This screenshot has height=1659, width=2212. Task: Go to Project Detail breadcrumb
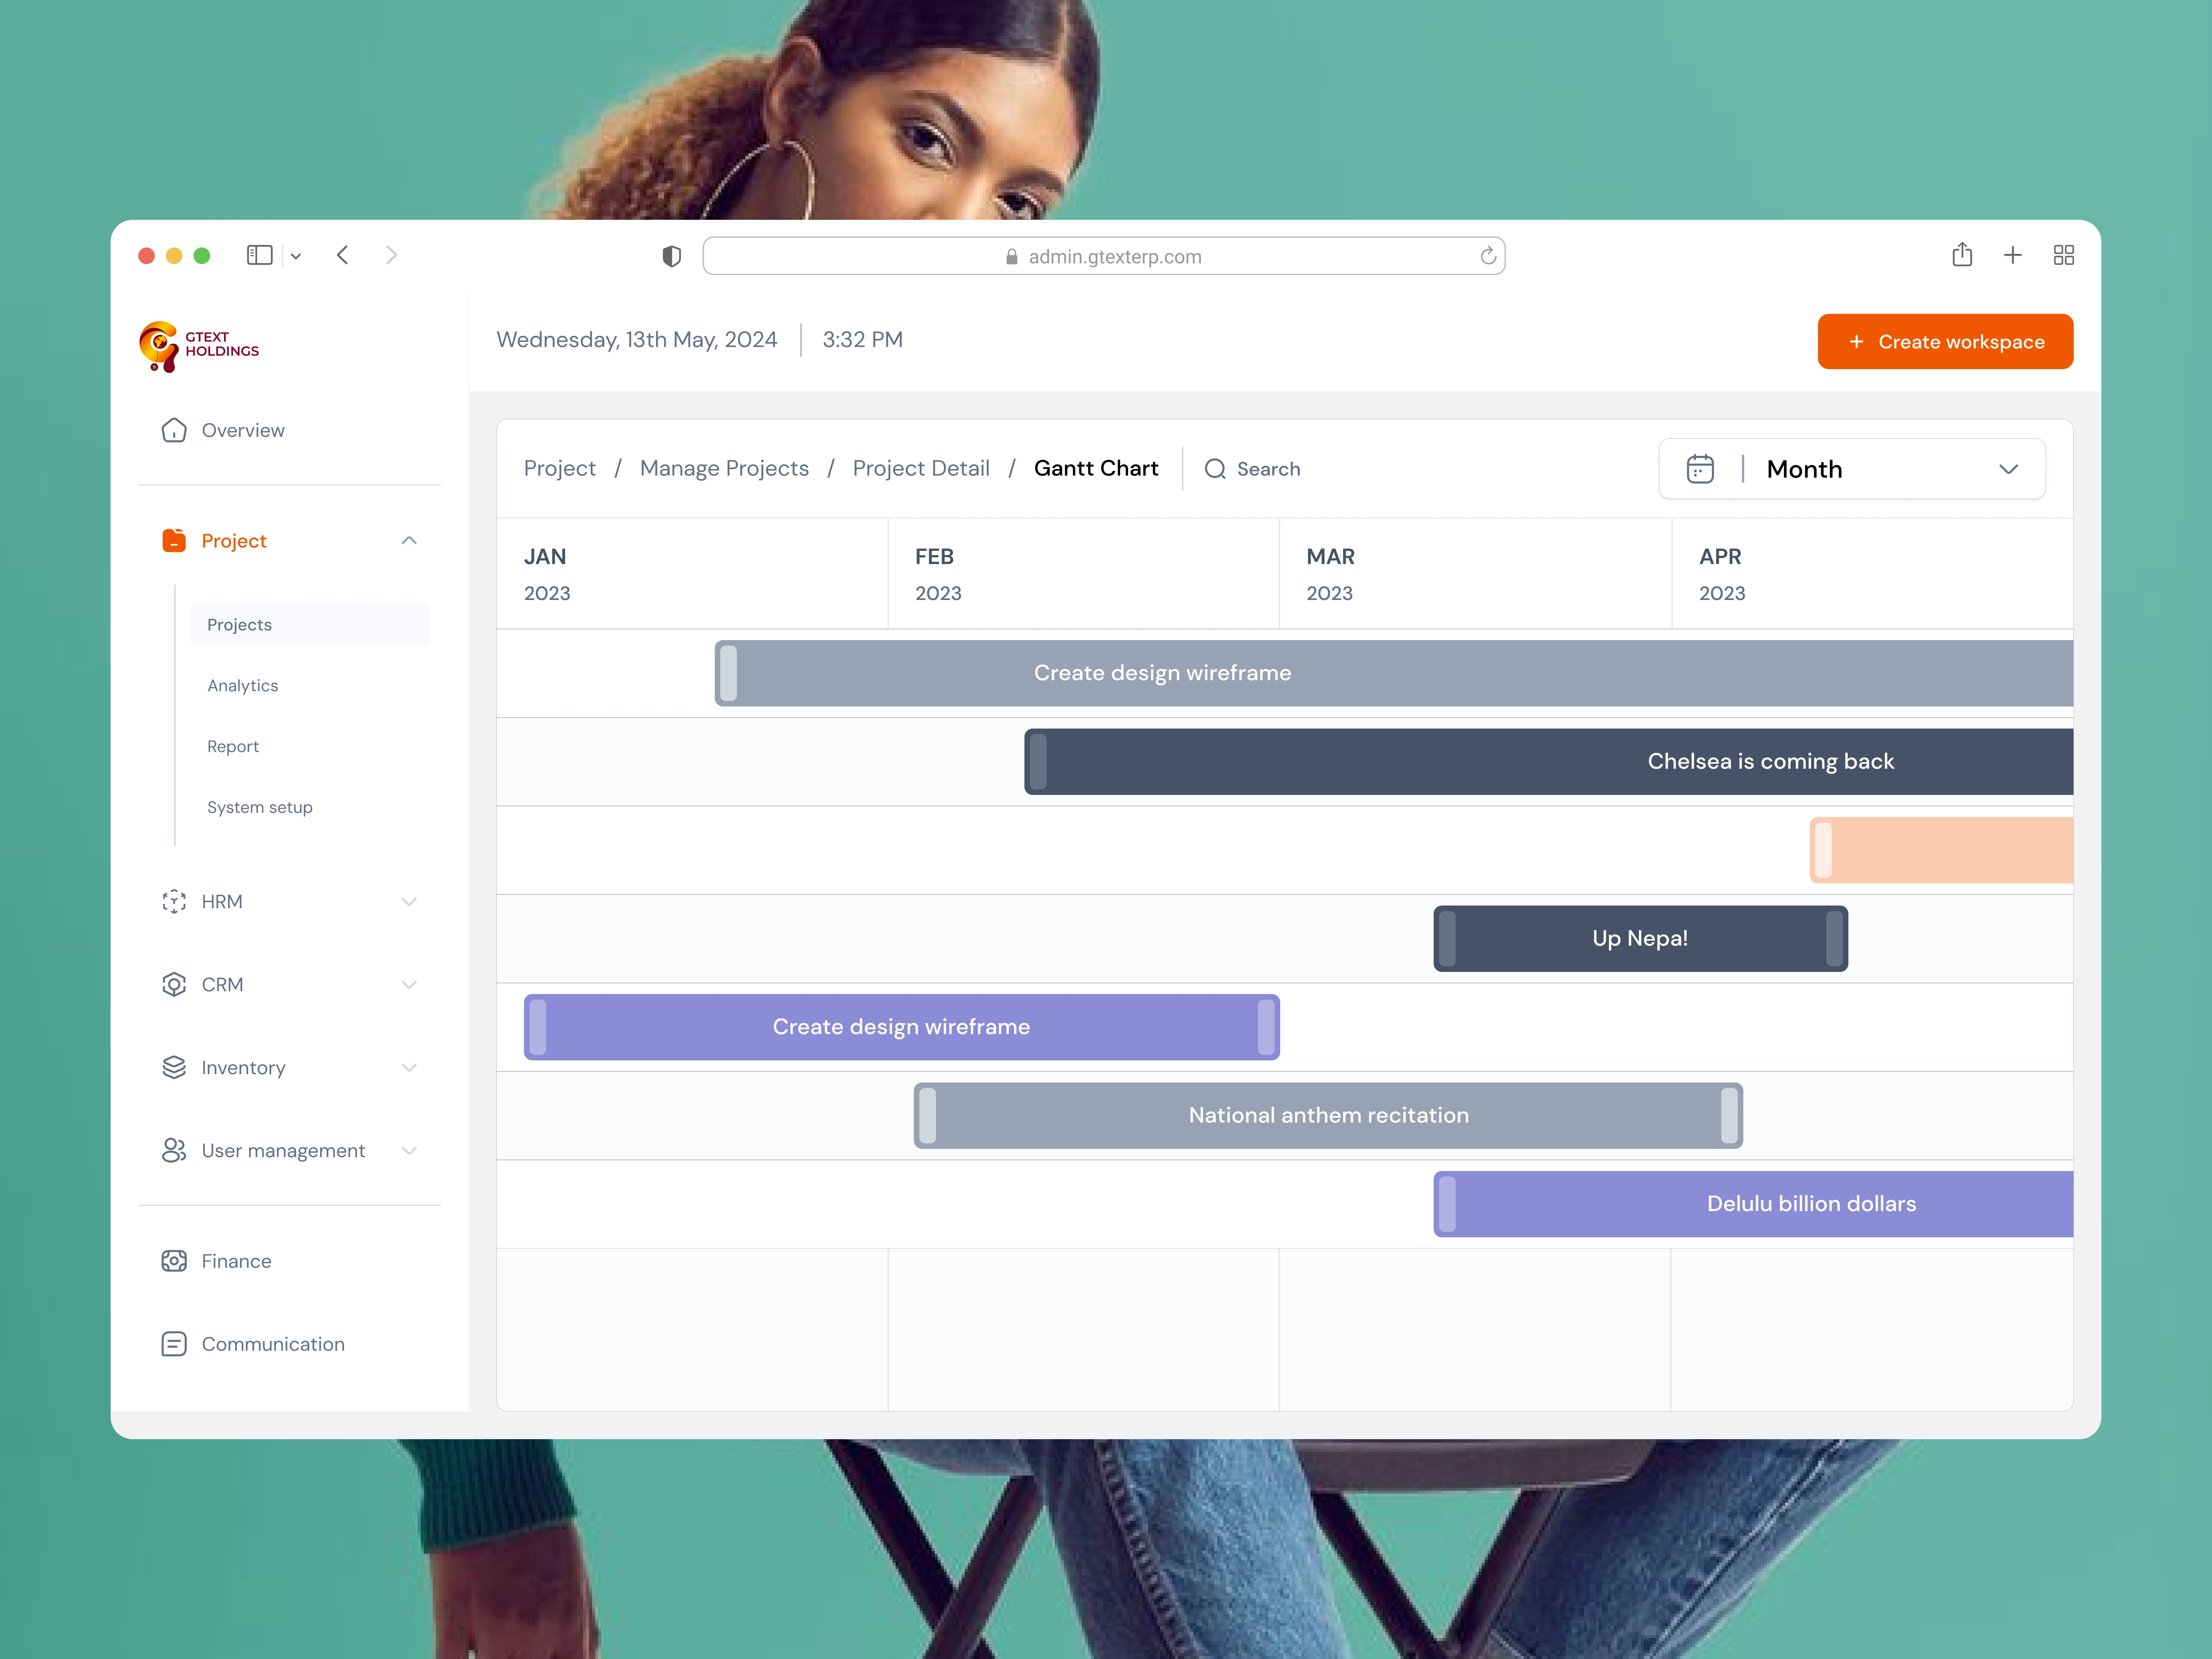coord(921,469)
